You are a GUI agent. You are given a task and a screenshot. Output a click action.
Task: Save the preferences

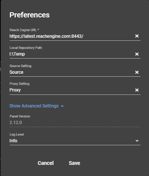[x=74, y=163]
